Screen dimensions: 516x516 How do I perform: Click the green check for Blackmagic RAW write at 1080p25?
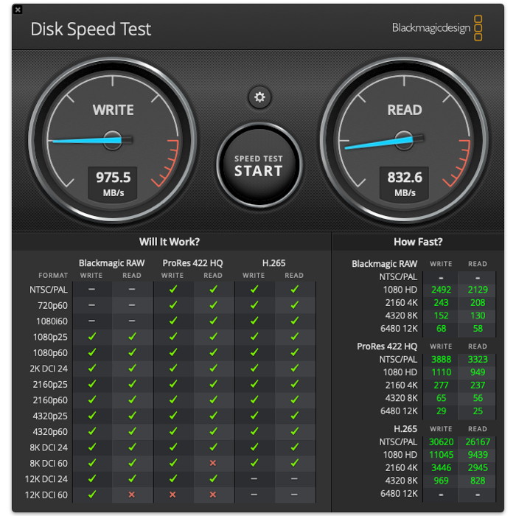[x=91, y=337]
